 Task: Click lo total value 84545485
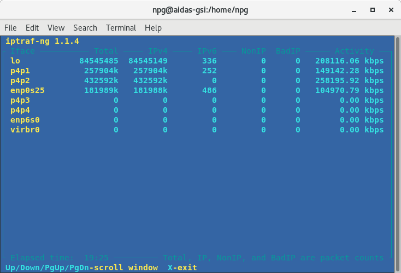(99, 61)
